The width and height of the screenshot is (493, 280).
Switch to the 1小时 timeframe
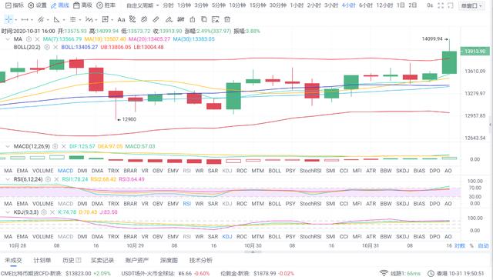tap(297, 5)
